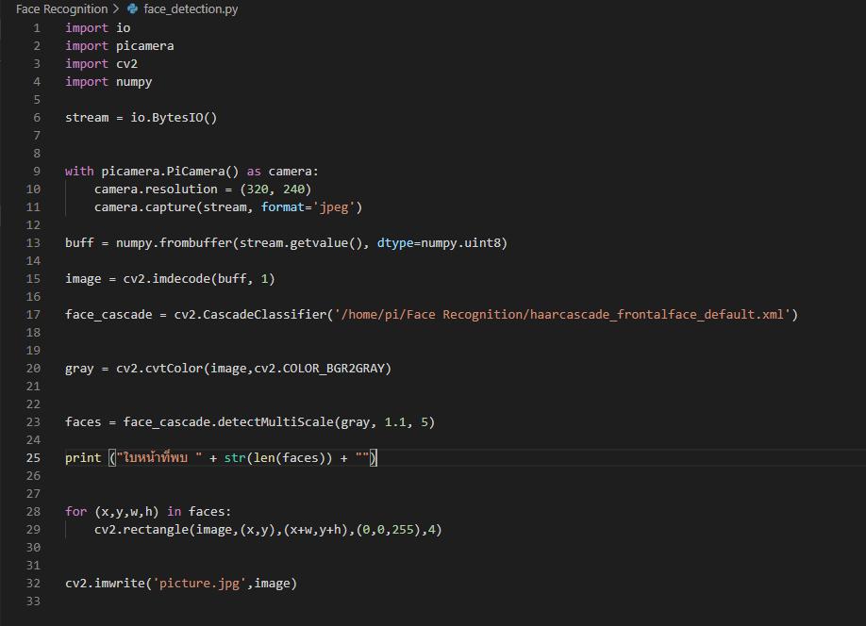Click the string 'jpeg' on line 11
866x626 pixels.
tap(334, 207)
